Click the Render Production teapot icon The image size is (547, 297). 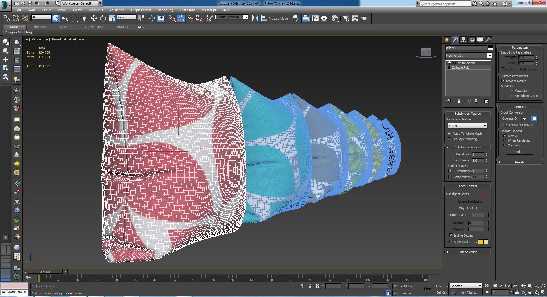364,18
